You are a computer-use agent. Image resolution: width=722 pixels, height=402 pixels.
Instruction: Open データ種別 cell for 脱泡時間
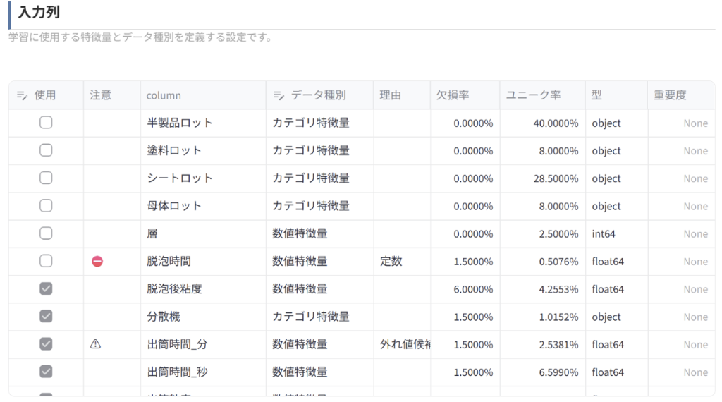click(319, 261)
